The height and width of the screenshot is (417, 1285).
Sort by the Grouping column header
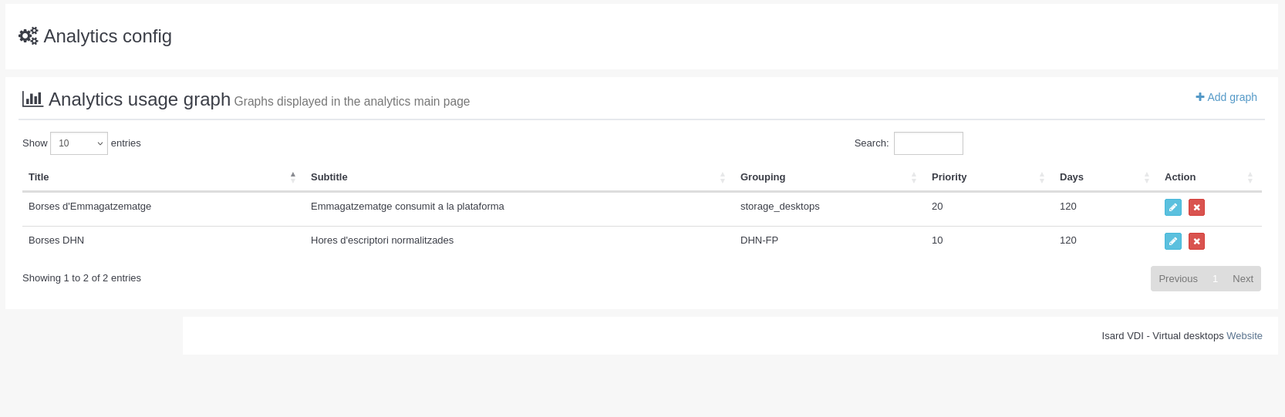(763, 177)
